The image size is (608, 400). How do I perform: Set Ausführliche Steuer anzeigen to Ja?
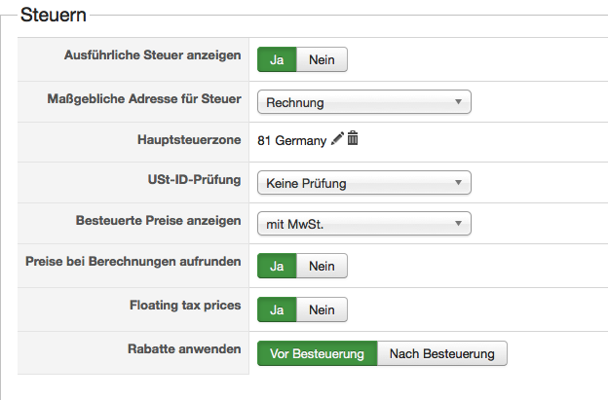(276, 59)
